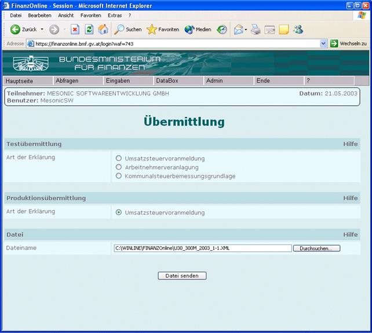Open Hilfe link in Produktionsübermittlung section
Image resolution: width=372 pixels, height=333 pixels.
pos(350,198)
